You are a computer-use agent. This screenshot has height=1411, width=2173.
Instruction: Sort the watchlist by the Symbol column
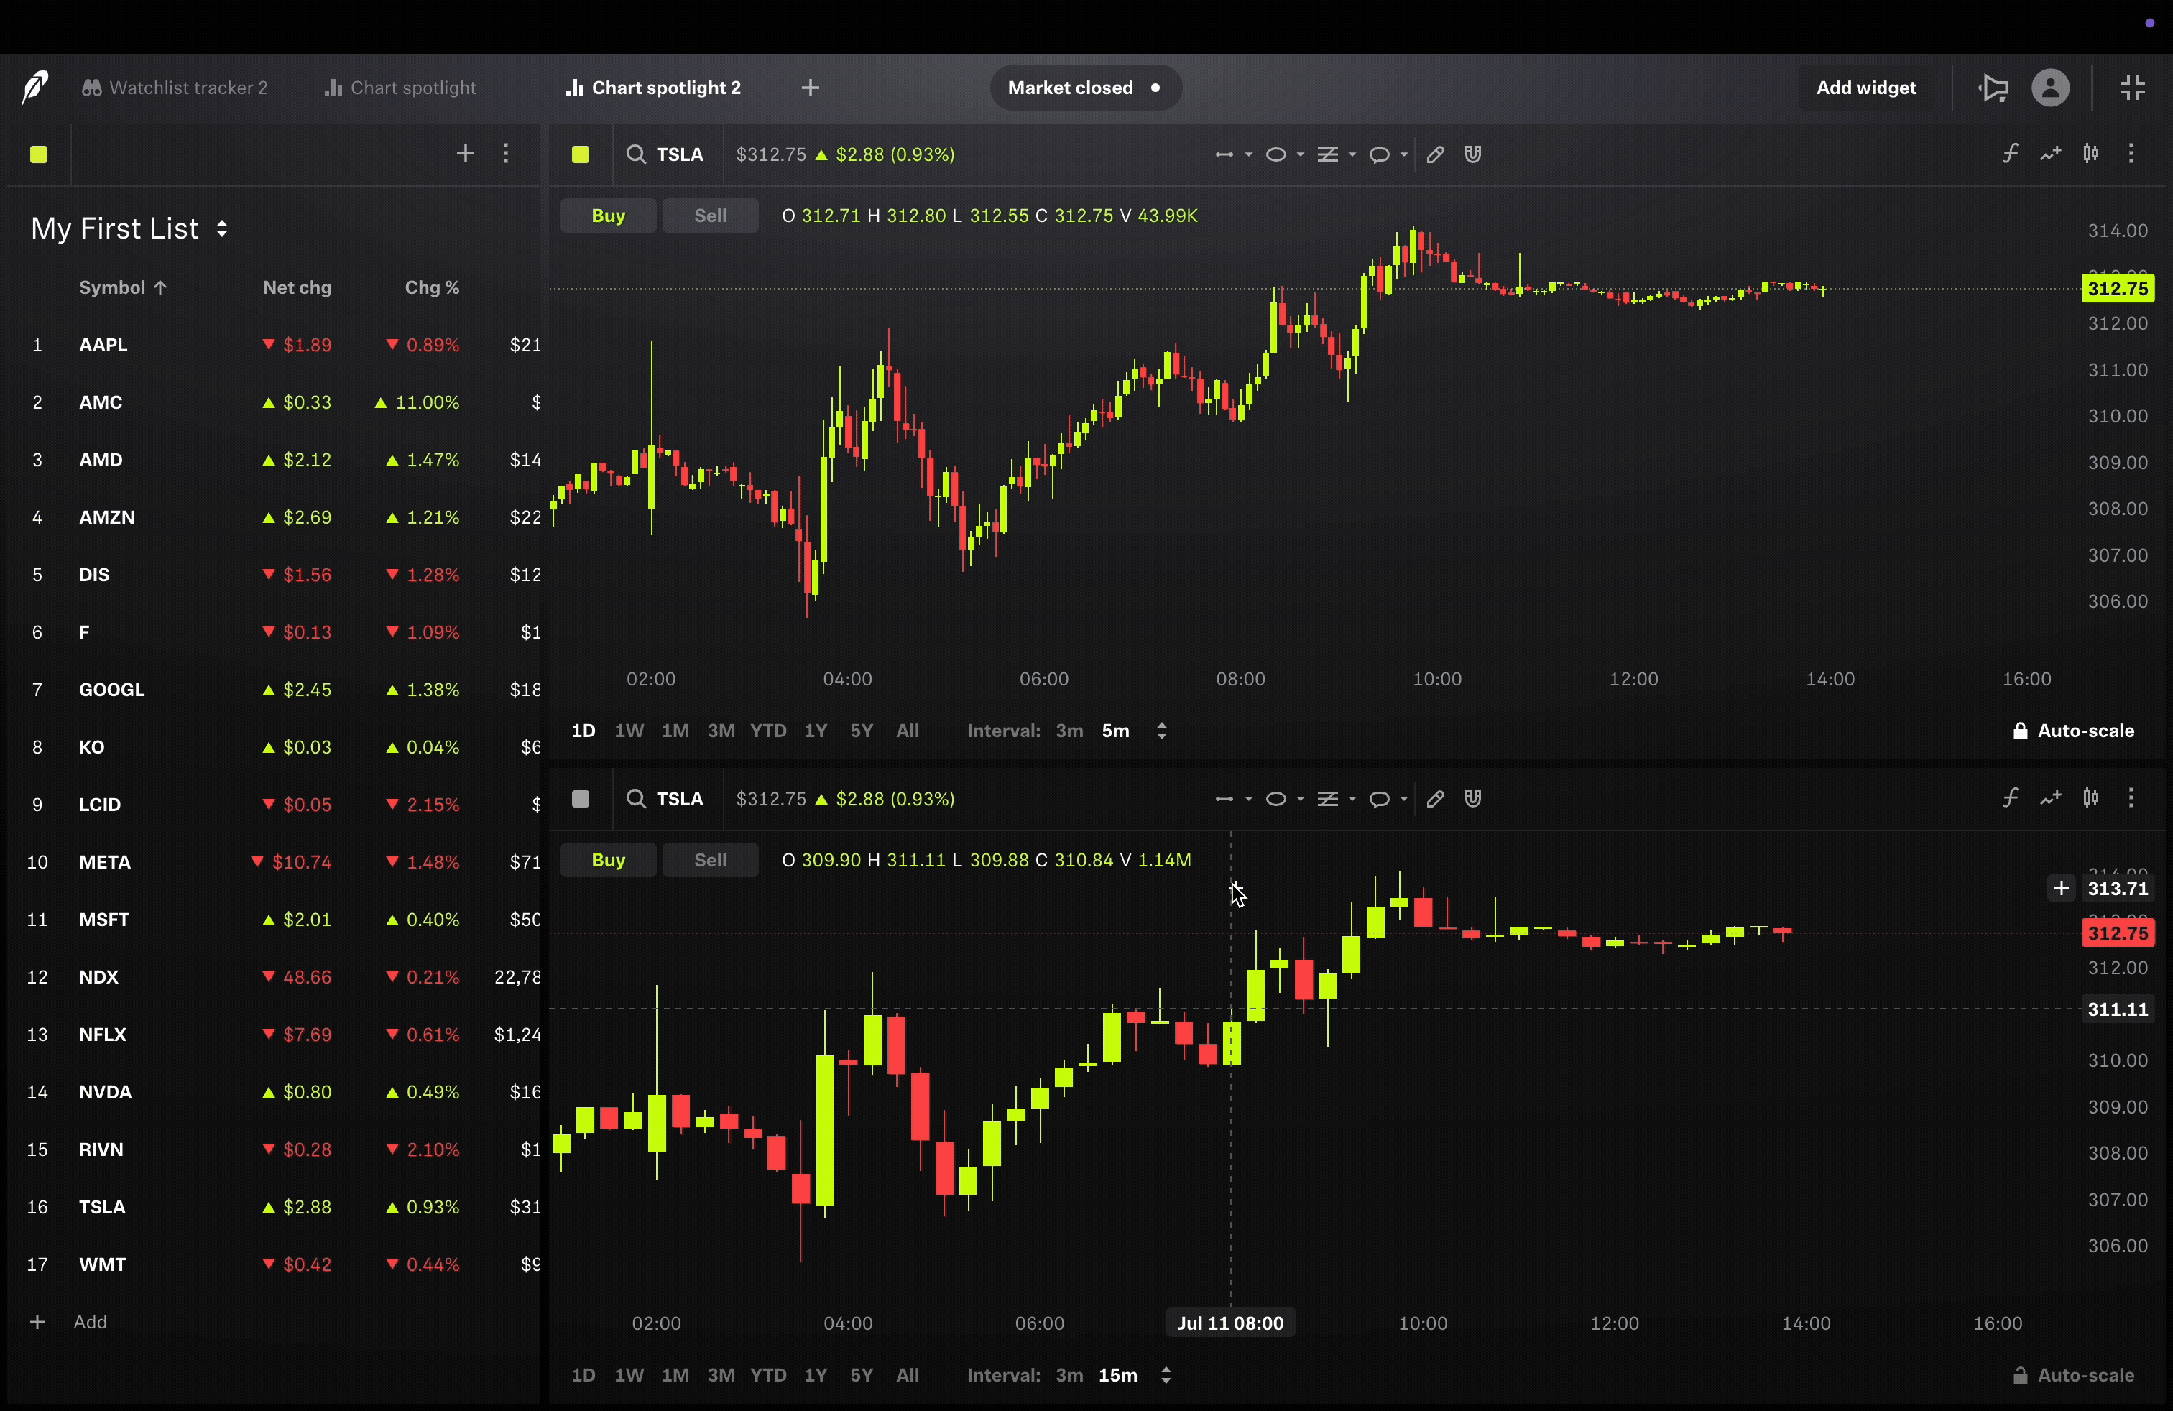point(122,287)
